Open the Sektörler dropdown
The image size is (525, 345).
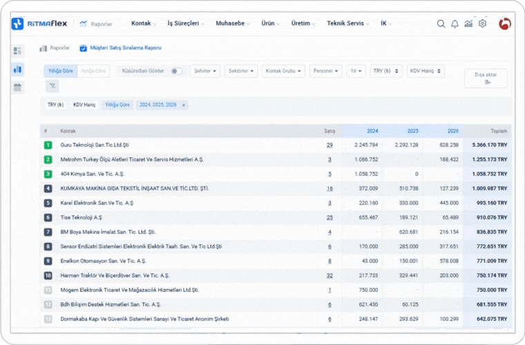(241, 71)
